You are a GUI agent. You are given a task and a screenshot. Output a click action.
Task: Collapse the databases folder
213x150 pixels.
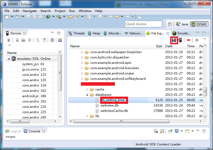87,95
